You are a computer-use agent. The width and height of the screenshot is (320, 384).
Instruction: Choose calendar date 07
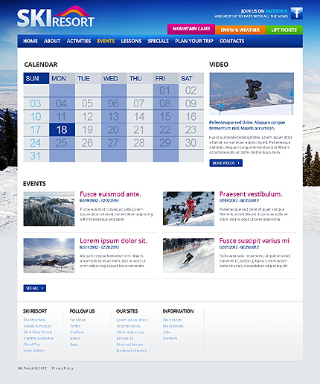(x=139, y=103)
